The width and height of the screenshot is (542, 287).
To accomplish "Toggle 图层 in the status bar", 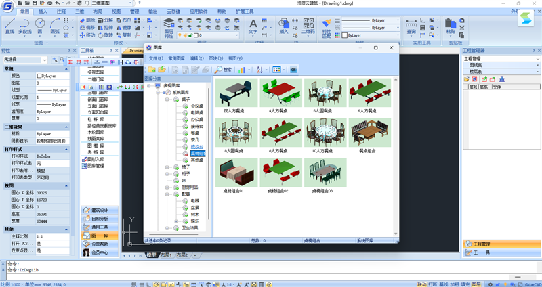I will [x=476, y=284].
